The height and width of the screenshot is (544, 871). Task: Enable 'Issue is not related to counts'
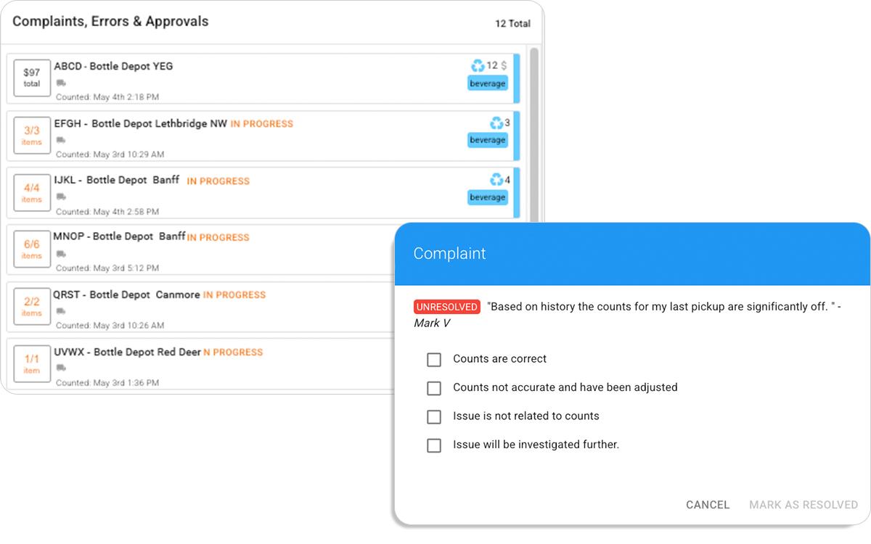click(x=434, y=416)
